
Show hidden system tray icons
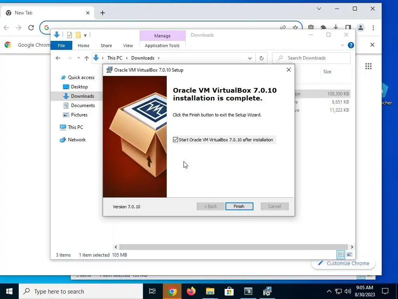[x=329, y=291]
